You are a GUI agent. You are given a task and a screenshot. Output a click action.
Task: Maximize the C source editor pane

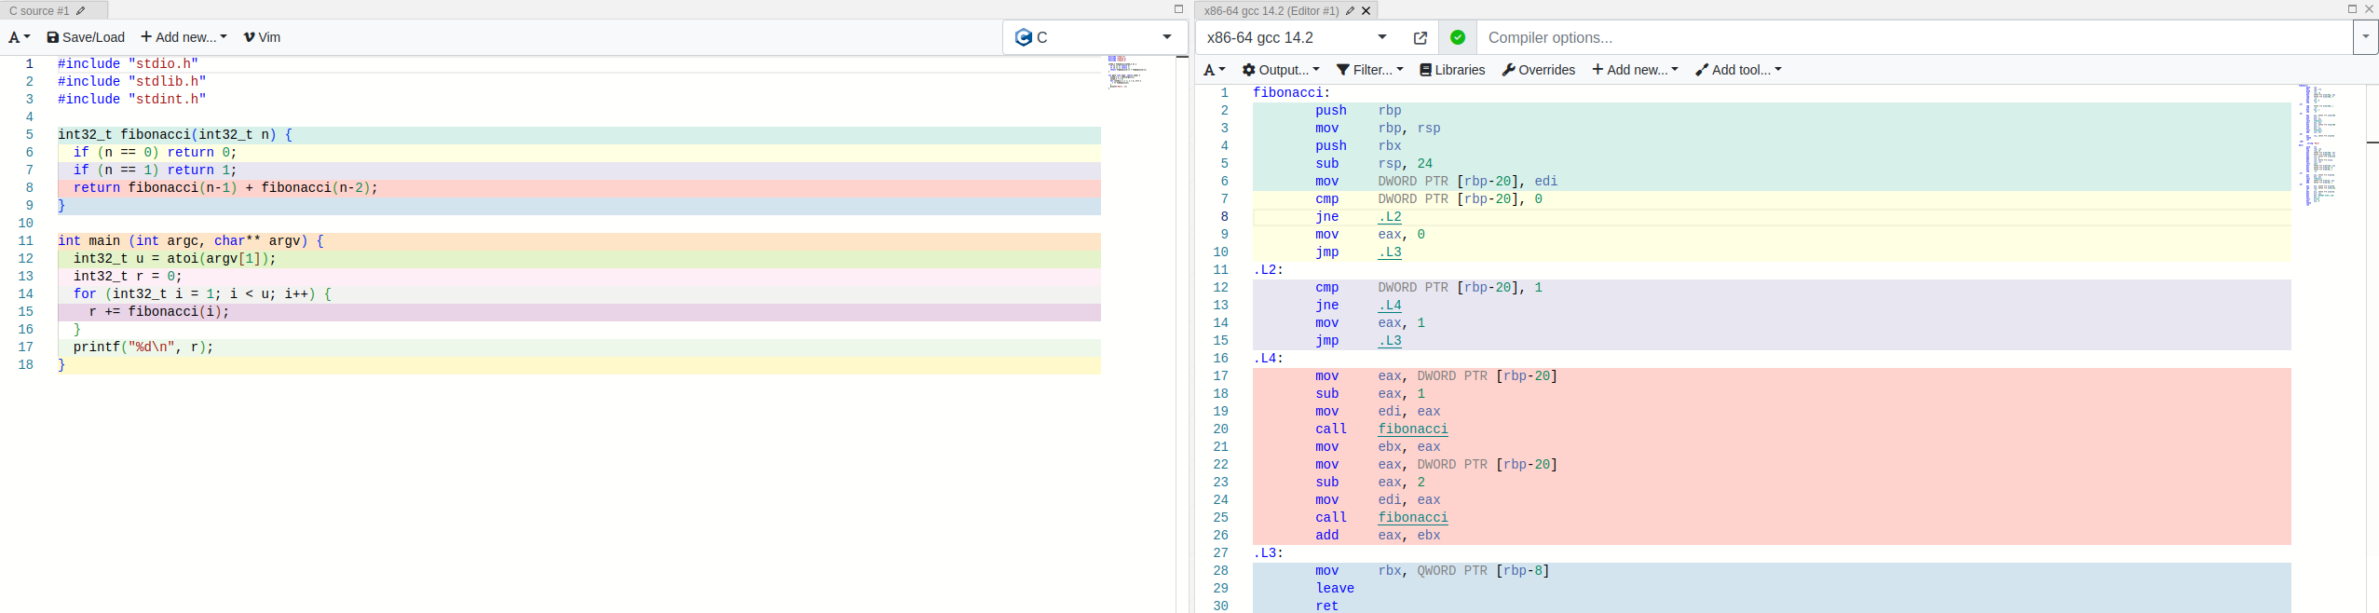pyautogui.click(x=1178, y=9)
